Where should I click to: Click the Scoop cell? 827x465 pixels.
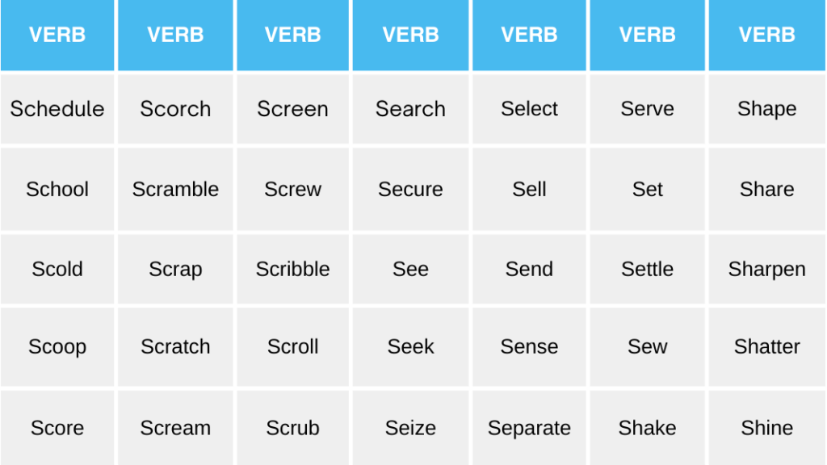[x=57, y=347]
